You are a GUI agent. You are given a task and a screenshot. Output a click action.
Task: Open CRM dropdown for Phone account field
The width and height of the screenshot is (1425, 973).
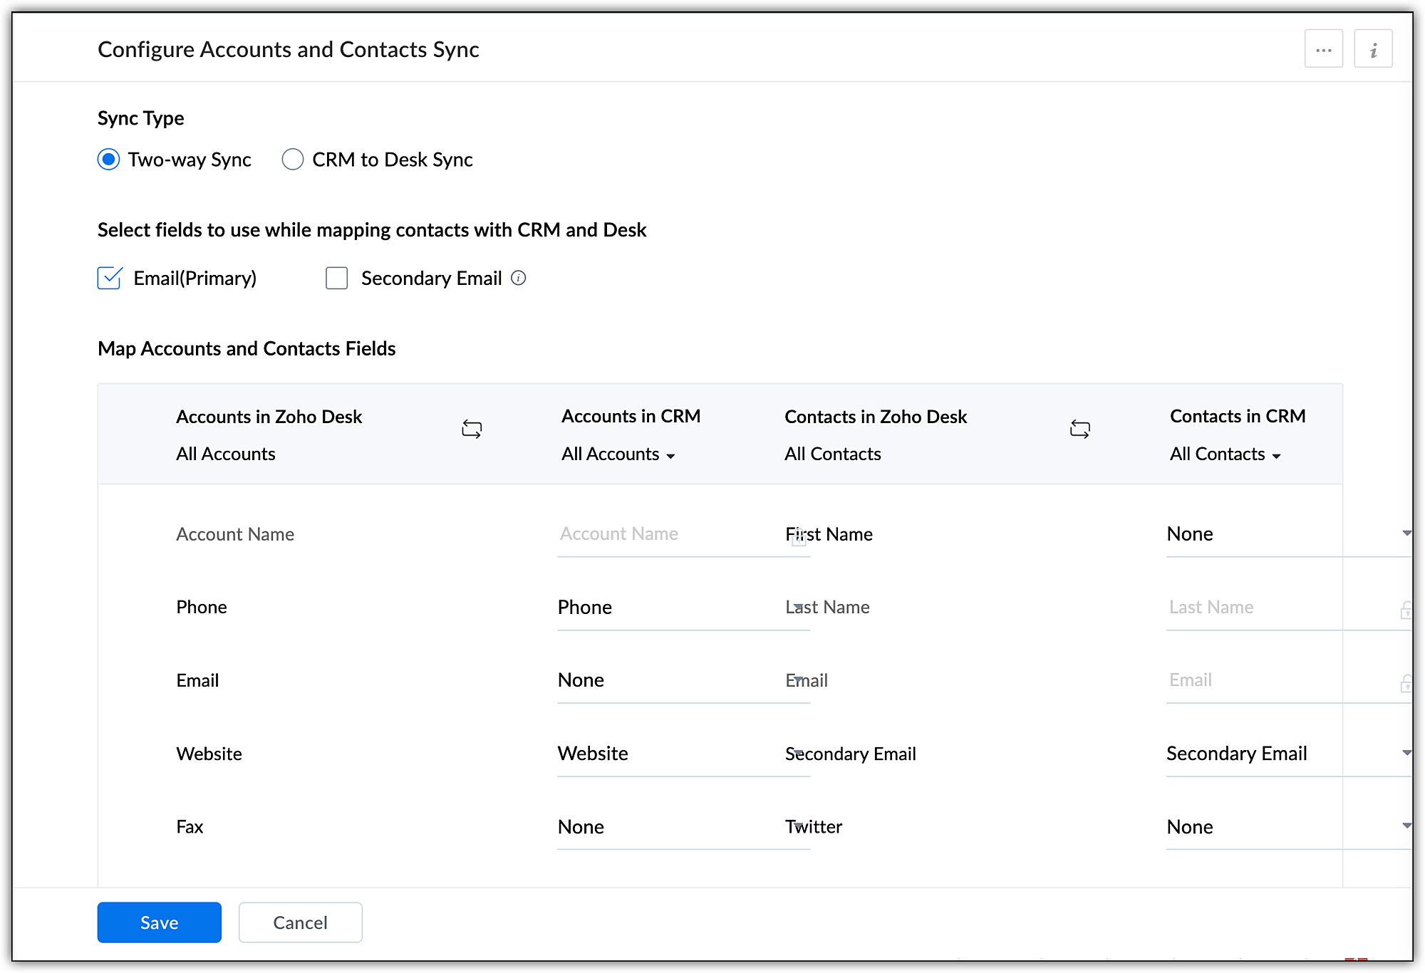pyautogui.click(x=683, y=608)
